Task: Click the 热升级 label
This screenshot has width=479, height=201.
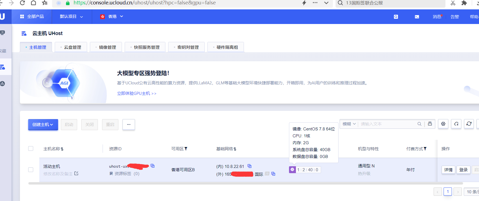Action: click(x=364, y=173)
